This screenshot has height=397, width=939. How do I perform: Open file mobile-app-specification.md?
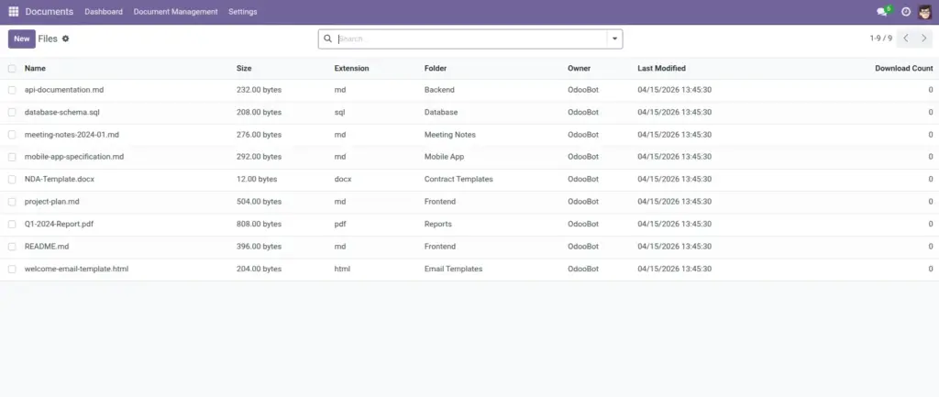[x=74, y=157]
